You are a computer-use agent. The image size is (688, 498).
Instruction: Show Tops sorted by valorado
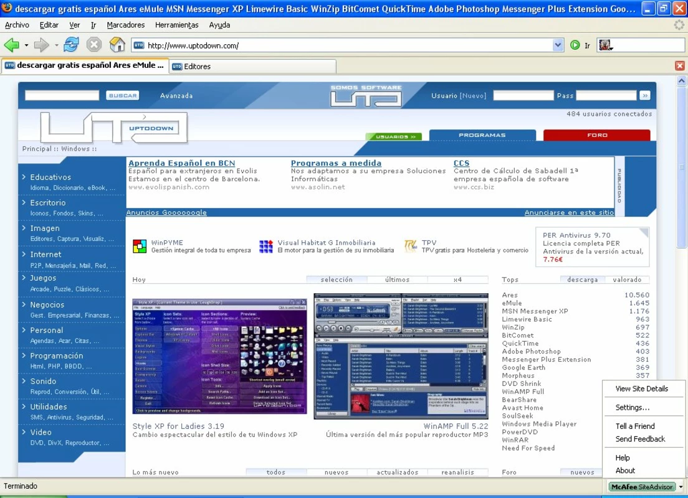[627, 280]
